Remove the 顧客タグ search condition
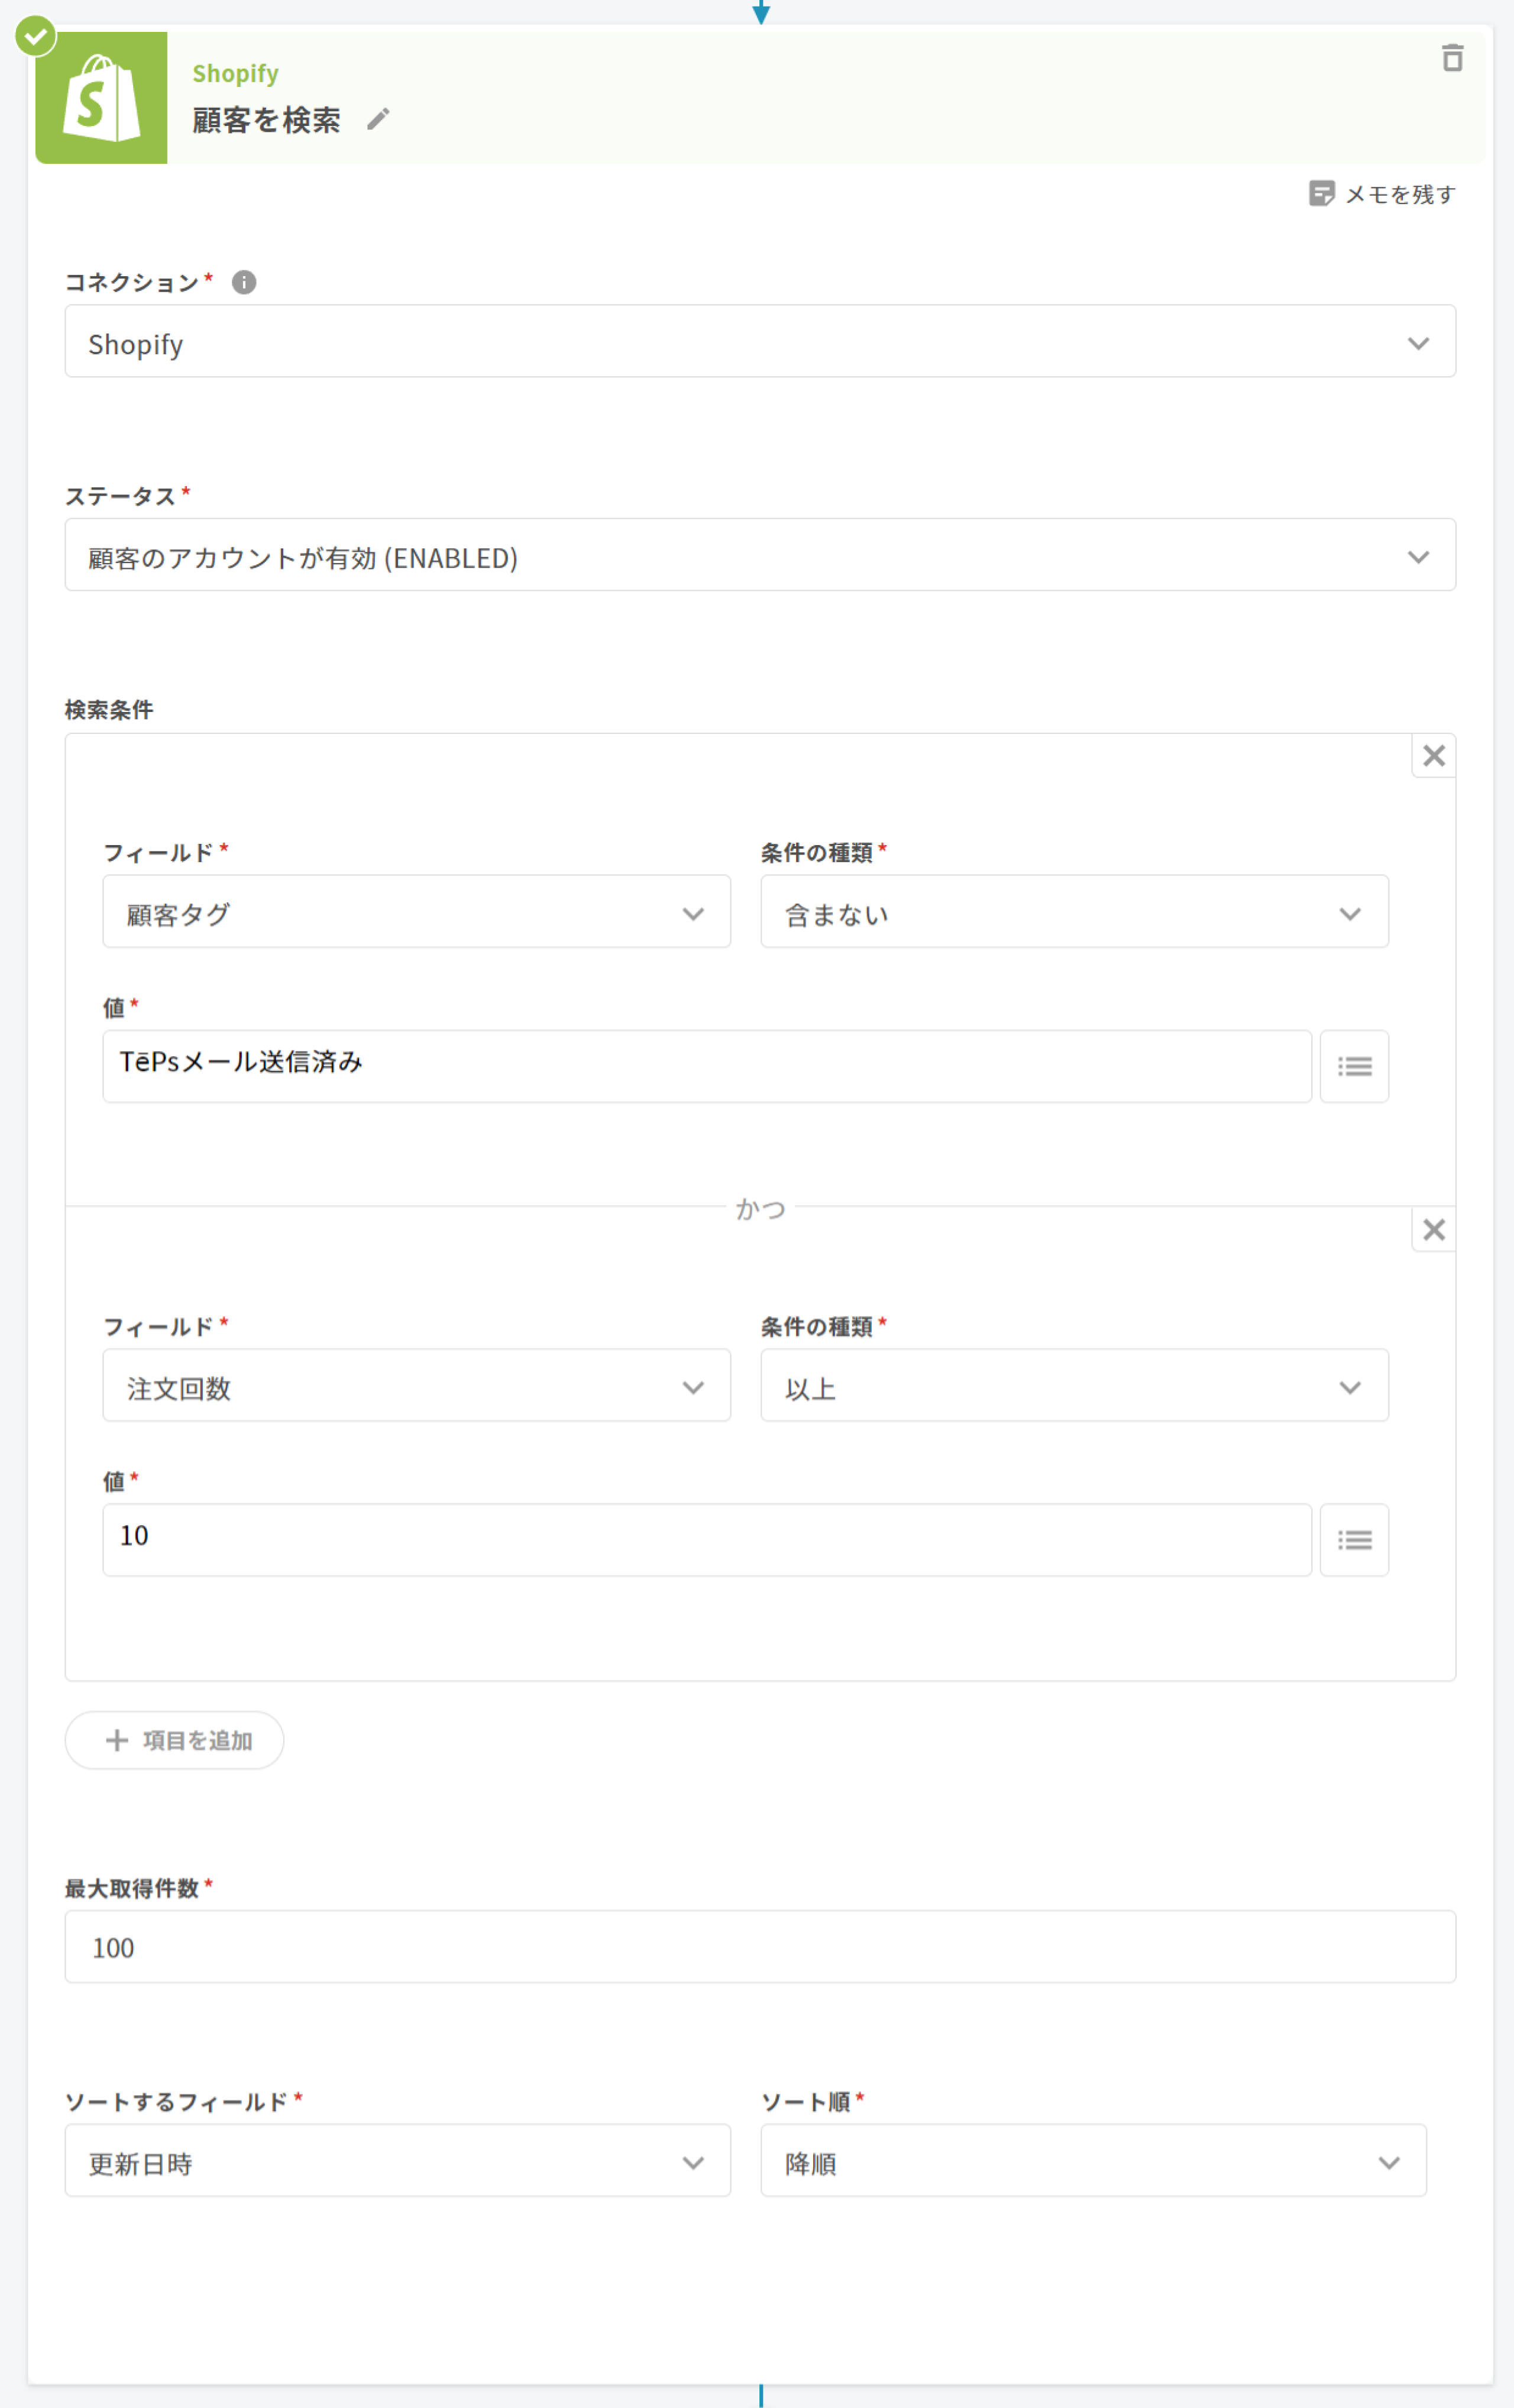1514x2408 pixels. click(1433, 756)
